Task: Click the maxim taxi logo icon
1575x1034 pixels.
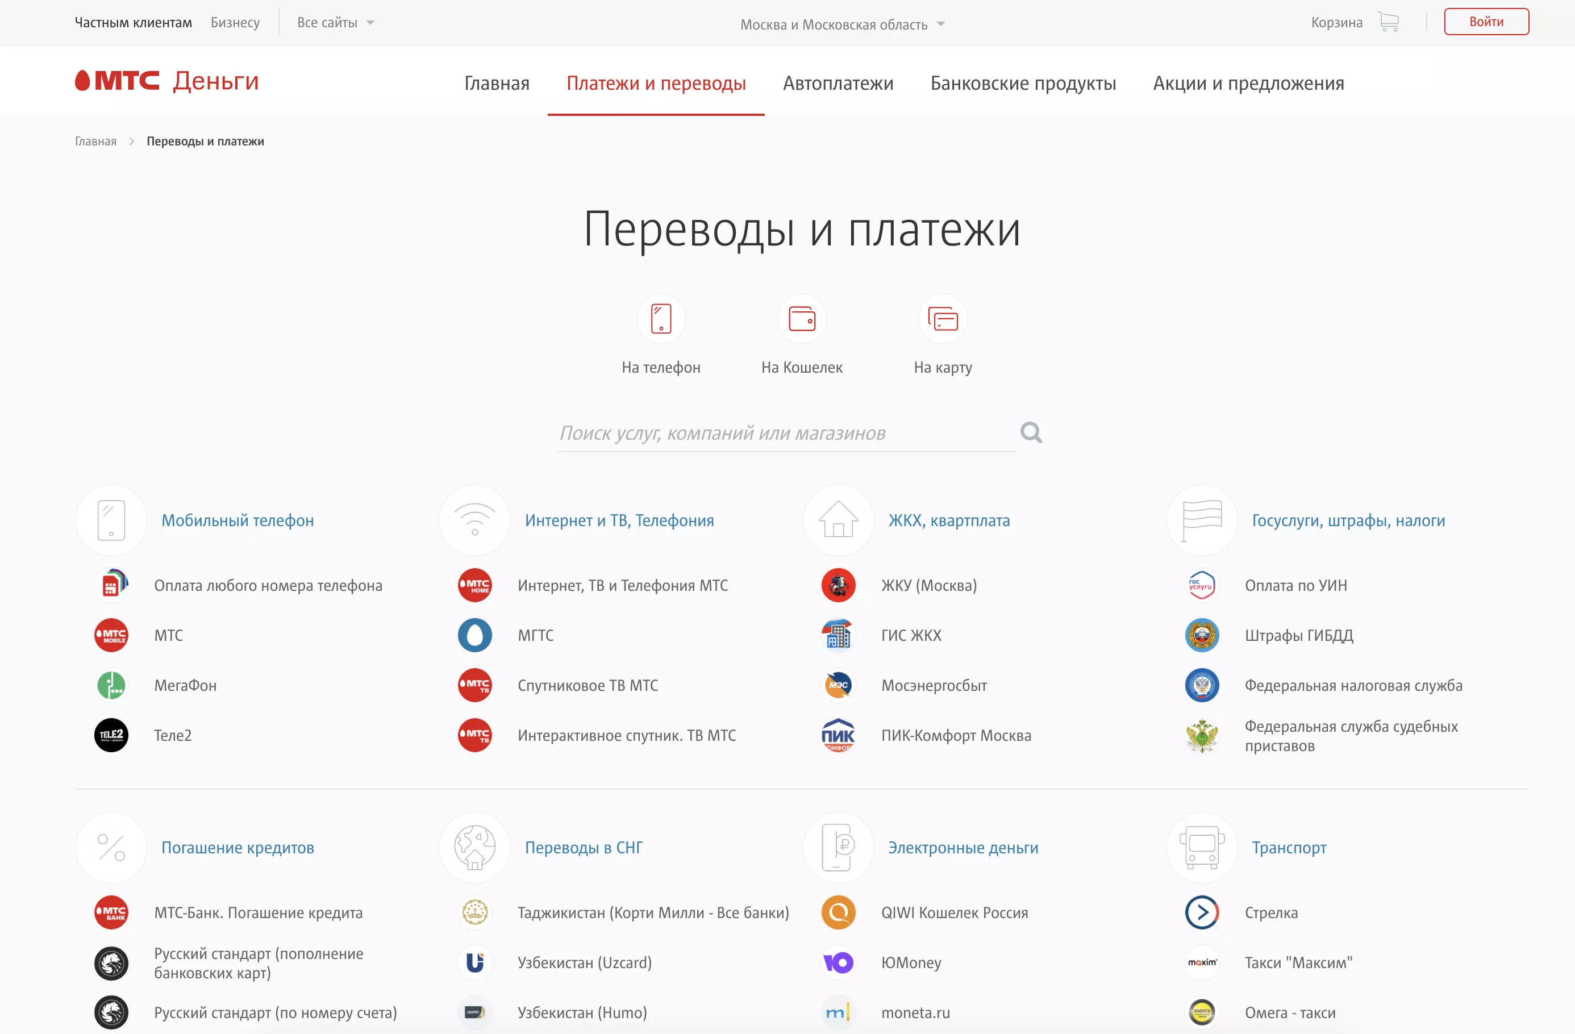Action: click(x=1202, y=962)
